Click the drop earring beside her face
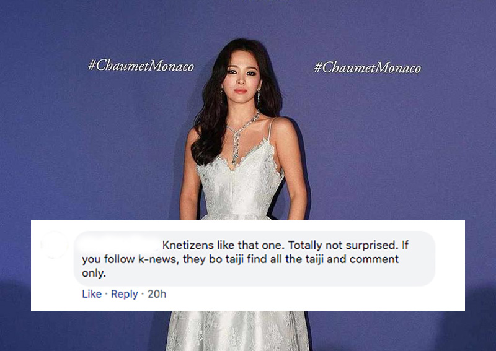496x351 pixels. (x=259, y=96)
